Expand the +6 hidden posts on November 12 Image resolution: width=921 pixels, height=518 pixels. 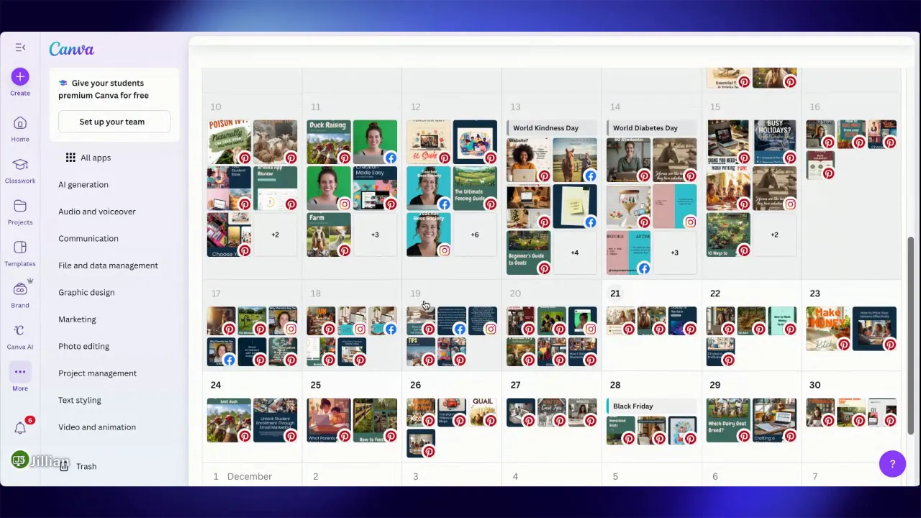(x=475, y=235)
